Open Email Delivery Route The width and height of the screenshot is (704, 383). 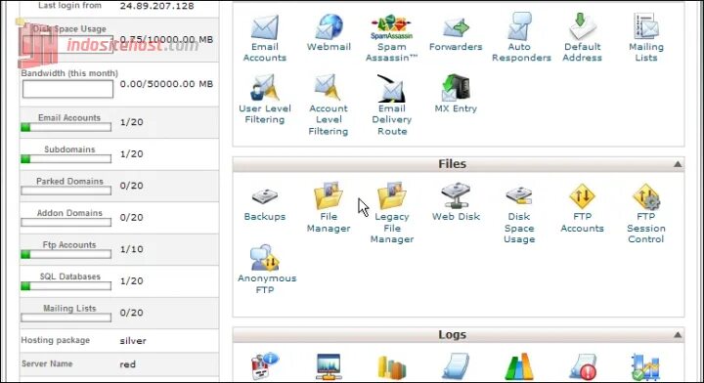tap(391, 88)
